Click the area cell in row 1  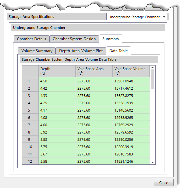(94, 81)
